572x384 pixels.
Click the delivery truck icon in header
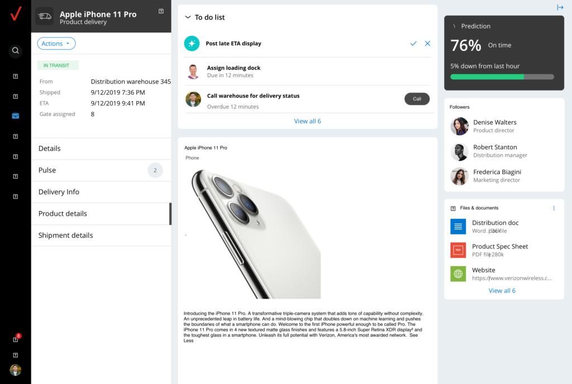click(45, 16)
